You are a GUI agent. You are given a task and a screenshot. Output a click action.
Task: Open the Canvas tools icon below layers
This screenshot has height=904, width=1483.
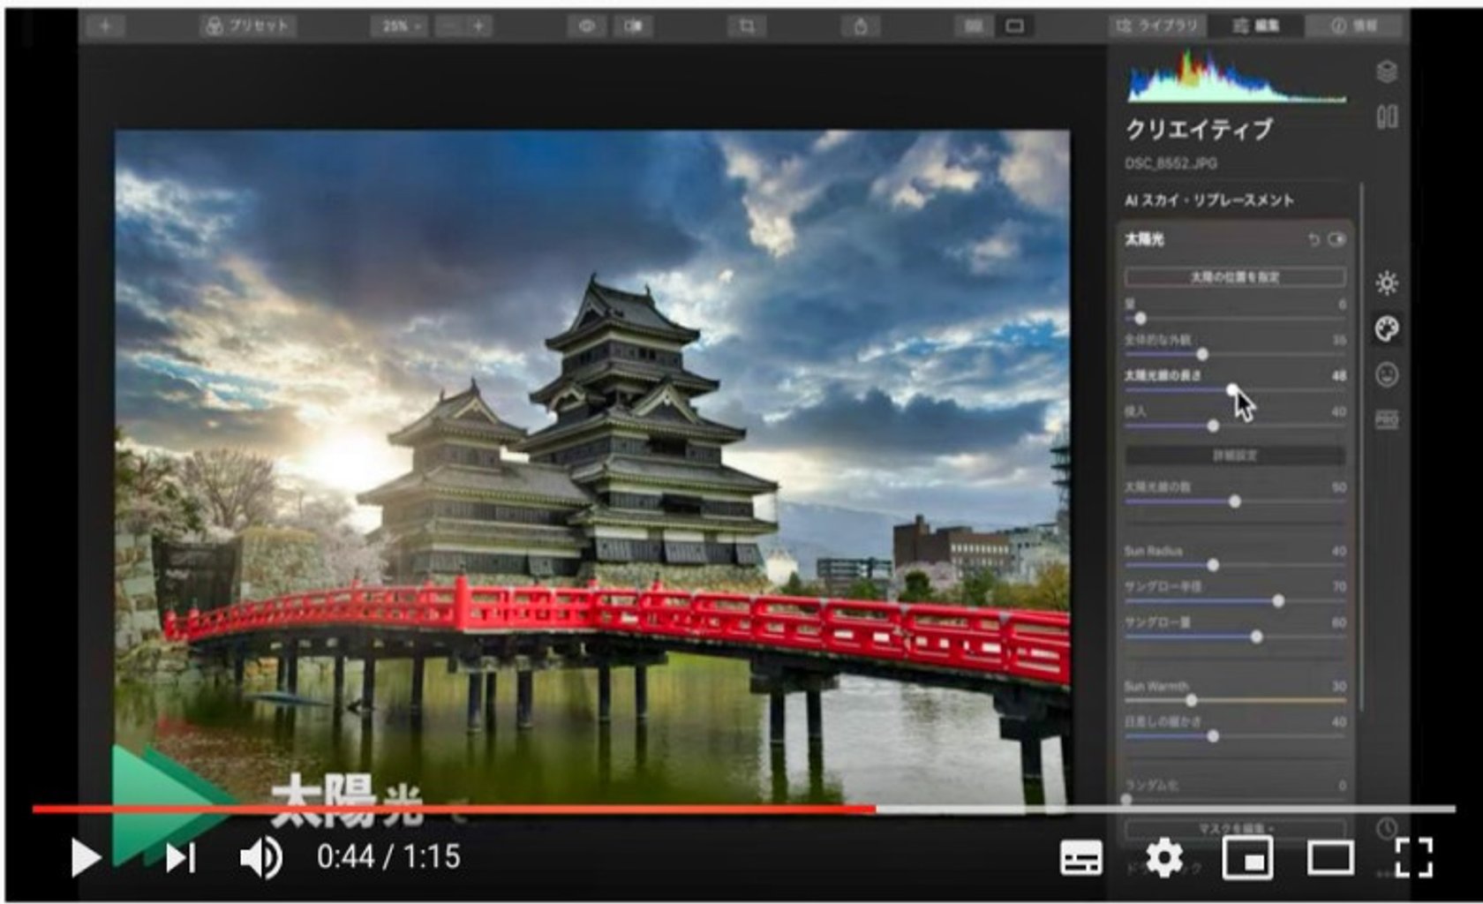tap(1387, 117)
